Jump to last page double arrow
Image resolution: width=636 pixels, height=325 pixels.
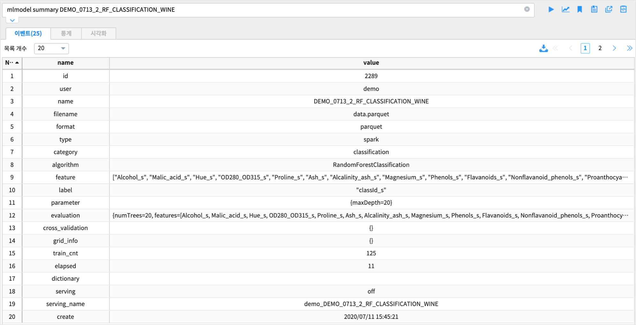(629, 48)
